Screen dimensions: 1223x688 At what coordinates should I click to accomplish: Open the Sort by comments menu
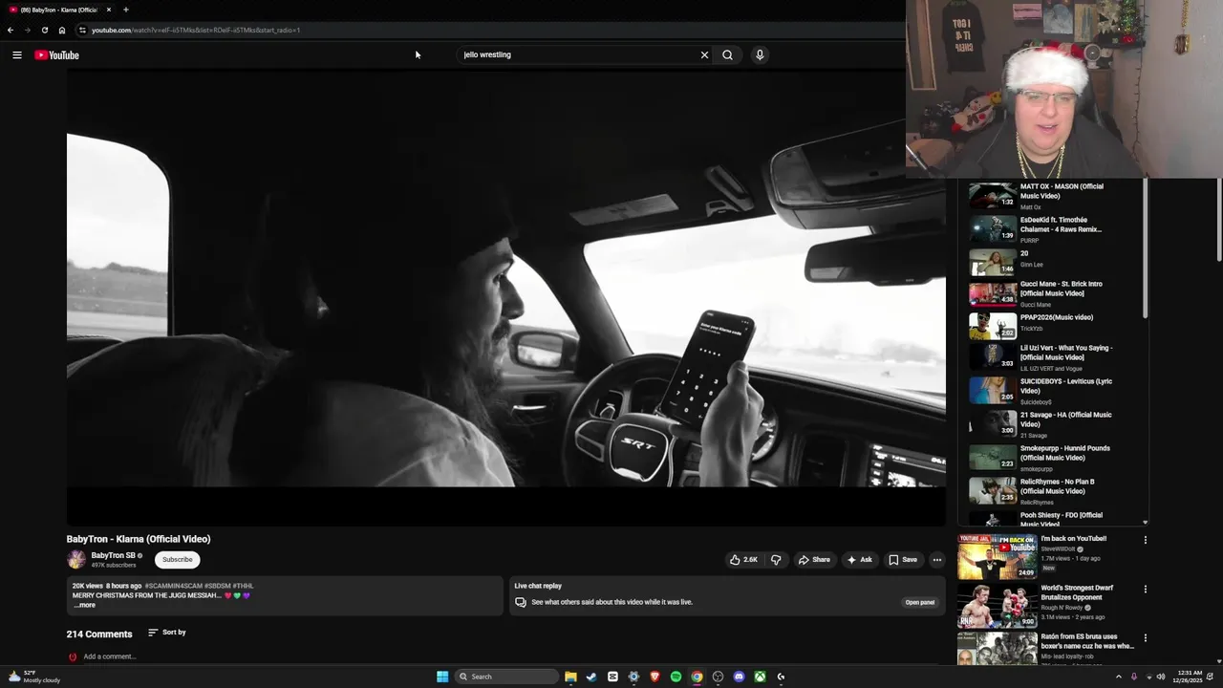click(167, 633)
